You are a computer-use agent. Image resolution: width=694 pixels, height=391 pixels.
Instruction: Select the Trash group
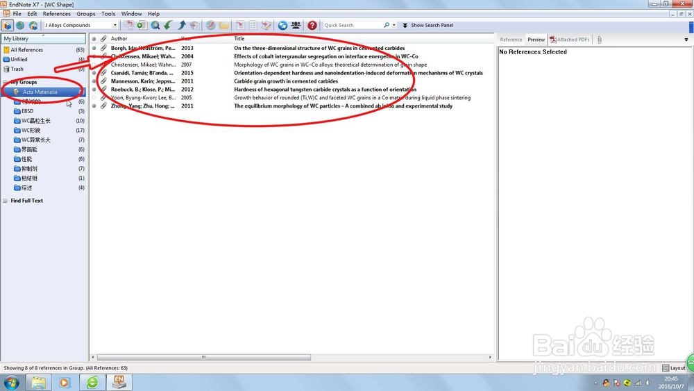(43, 69)
